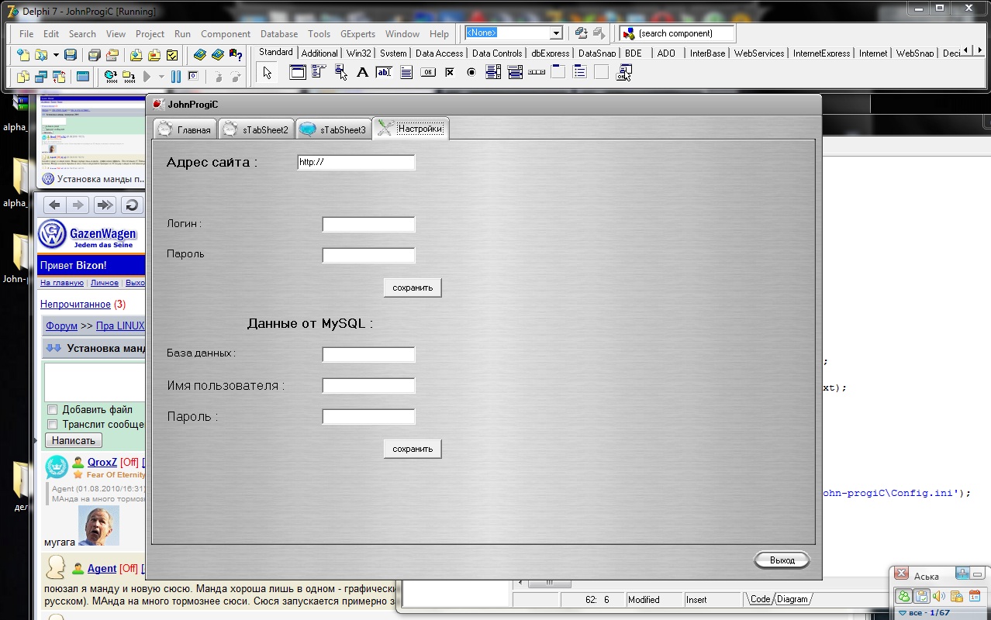Click the What's This help icon with question mark

pyautogui.click(x=236, y=55)
